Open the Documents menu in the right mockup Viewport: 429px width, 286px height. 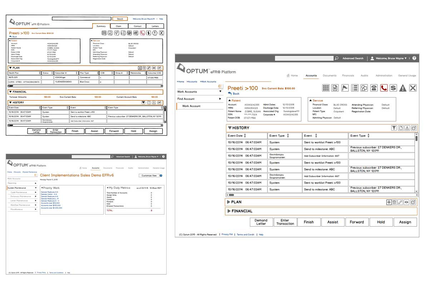click(329, 76)
